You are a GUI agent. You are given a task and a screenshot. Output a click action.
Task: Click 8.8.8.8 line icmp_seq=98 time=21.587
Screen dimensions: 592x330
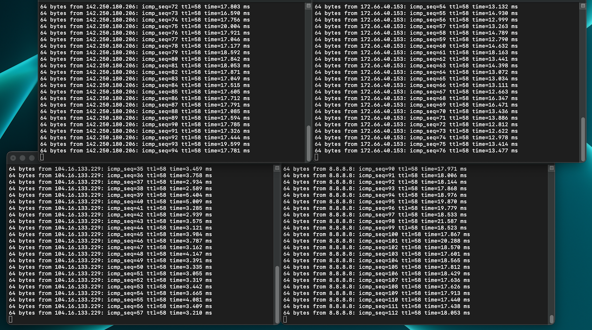point(375,221)
